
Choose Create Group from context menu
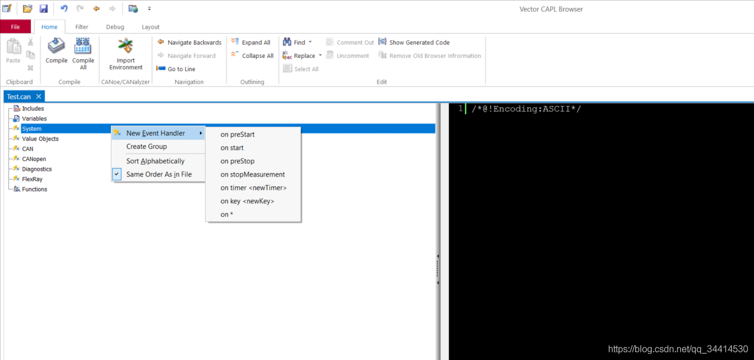(158, 146)
